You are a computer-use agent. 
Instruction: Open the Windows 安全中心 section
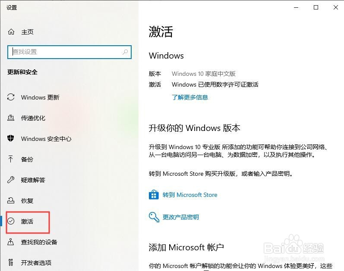[x=46, y=139]
